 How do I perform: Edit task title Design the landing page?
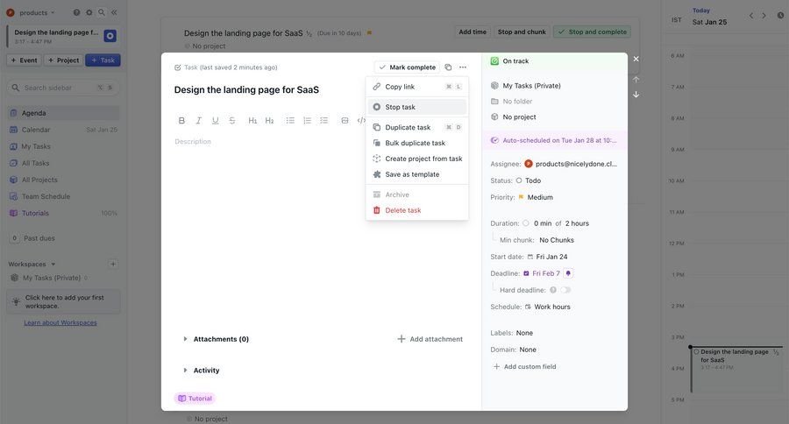point(246,90)
